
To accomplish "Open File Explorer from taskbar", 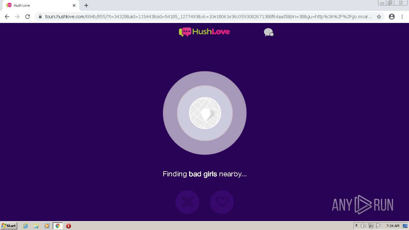I will click(x=36, y=226).
